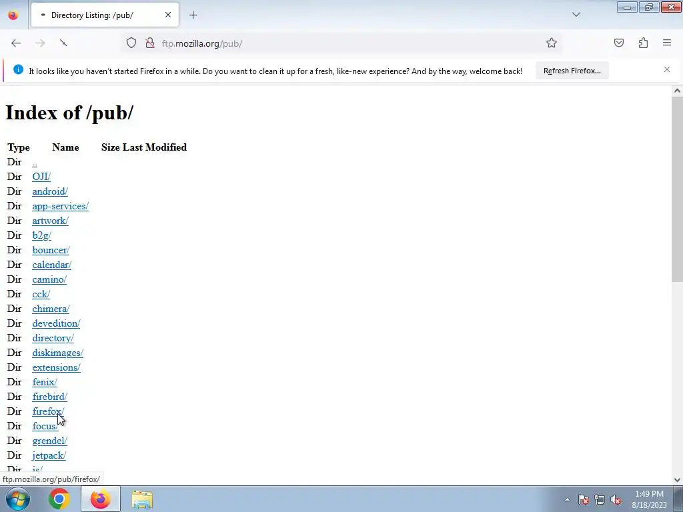Viewport: 683px width, 512px height.
Task: Stop loading the page
Action: pyautogui.click(x=63, y=43)
